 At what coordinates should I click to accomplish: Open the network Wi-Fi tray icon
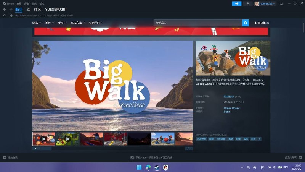click(270, 167)
